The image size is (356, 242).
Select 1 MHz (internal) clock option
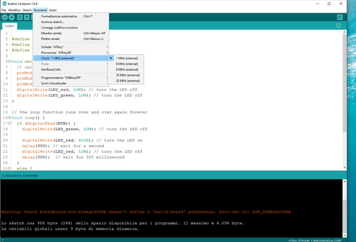[126, 58]
